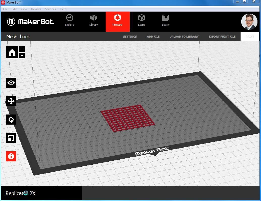The image size is (261, 201).
Task: Select the Scale tool in the sidebar
Action: tap(11, 138)
